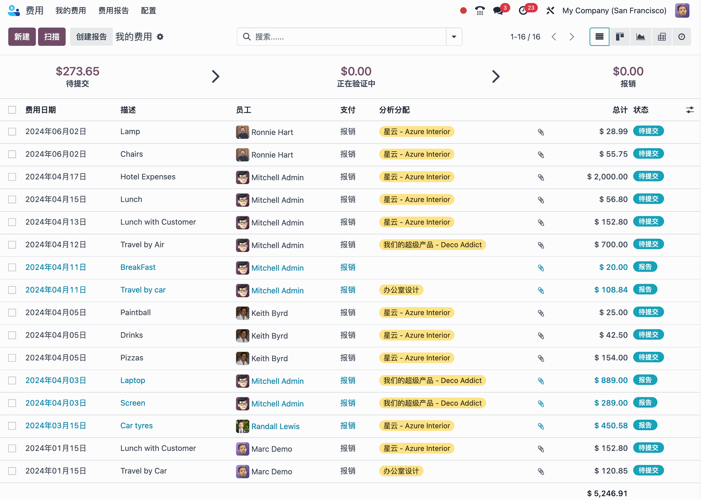701x500 pixels.
Task: Click the 创建报告 button
Action: coord(91,37)
